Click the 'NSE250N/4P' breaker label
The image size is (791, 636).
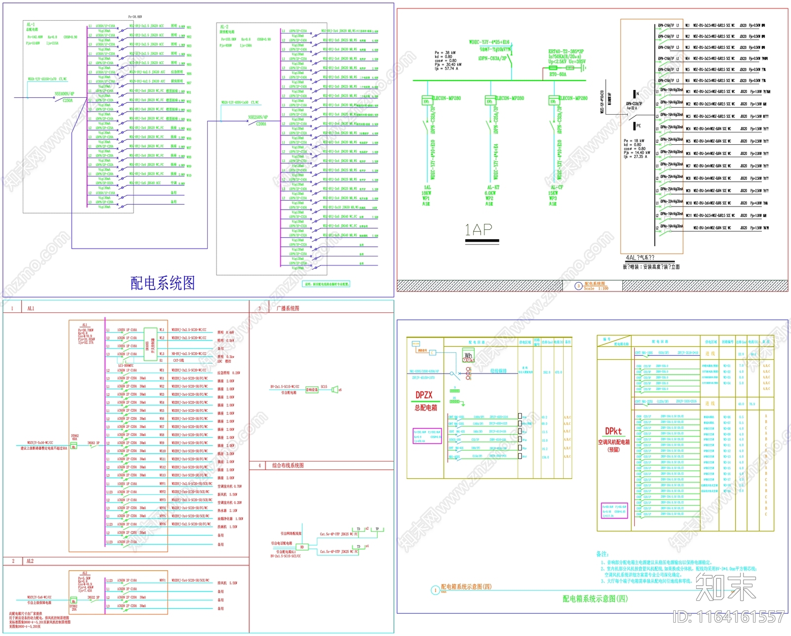(258, 118)
